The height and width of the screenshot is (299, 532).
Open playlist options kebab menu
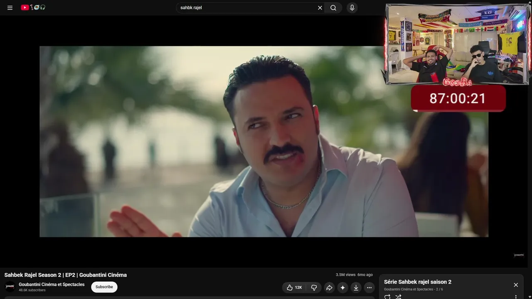coord(516,297)
